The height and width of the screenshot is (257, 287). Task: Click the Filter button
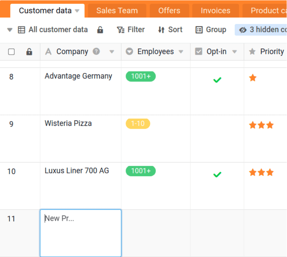pyautogui.click(x=131, y=30)
